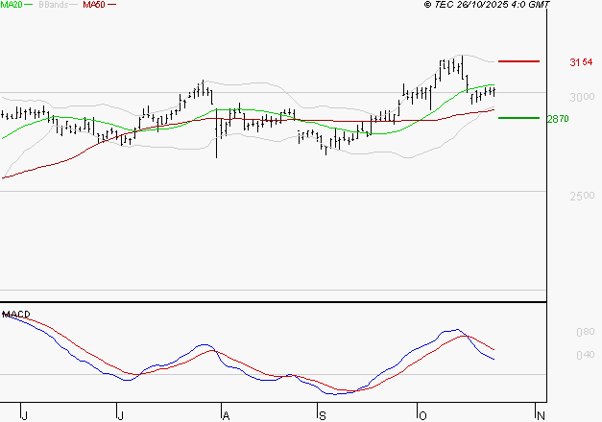Click the red 3154 resistance value
Viewport: 602px width, 422px height.
581,62
